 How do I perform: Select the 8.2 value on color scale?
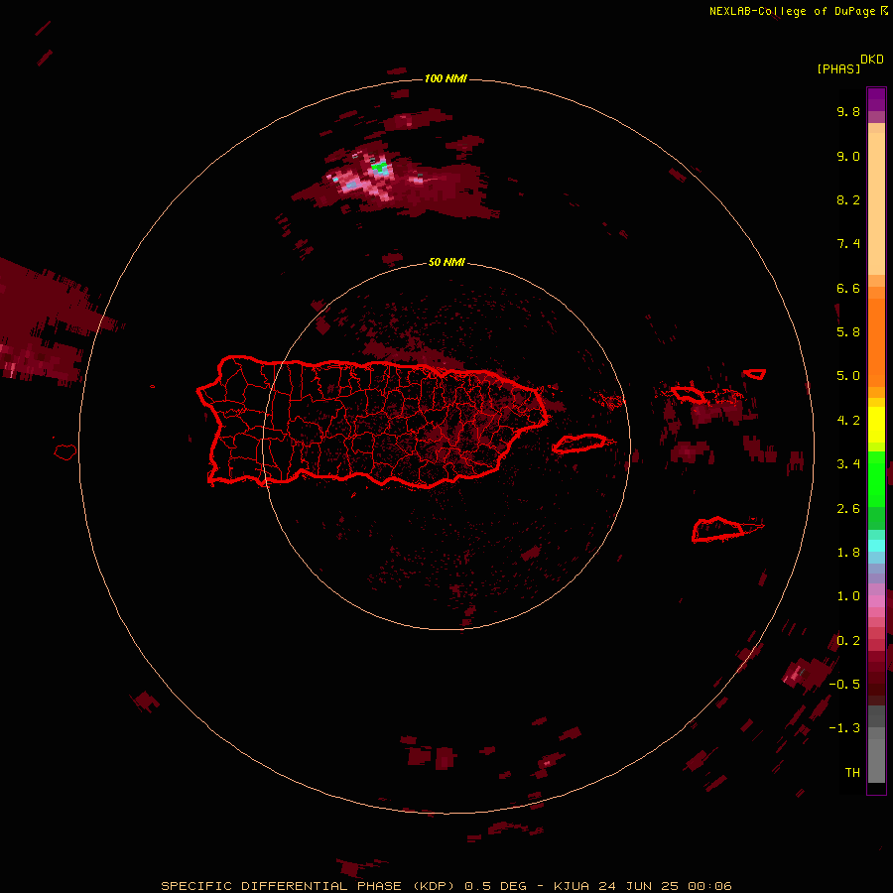tap(848, 199)
